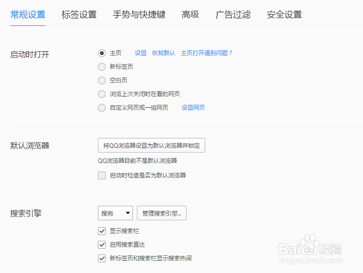Viewport: 363px width, 273px height.
Task: Select the 主页 radio button
Action: [x=102, y=53]
